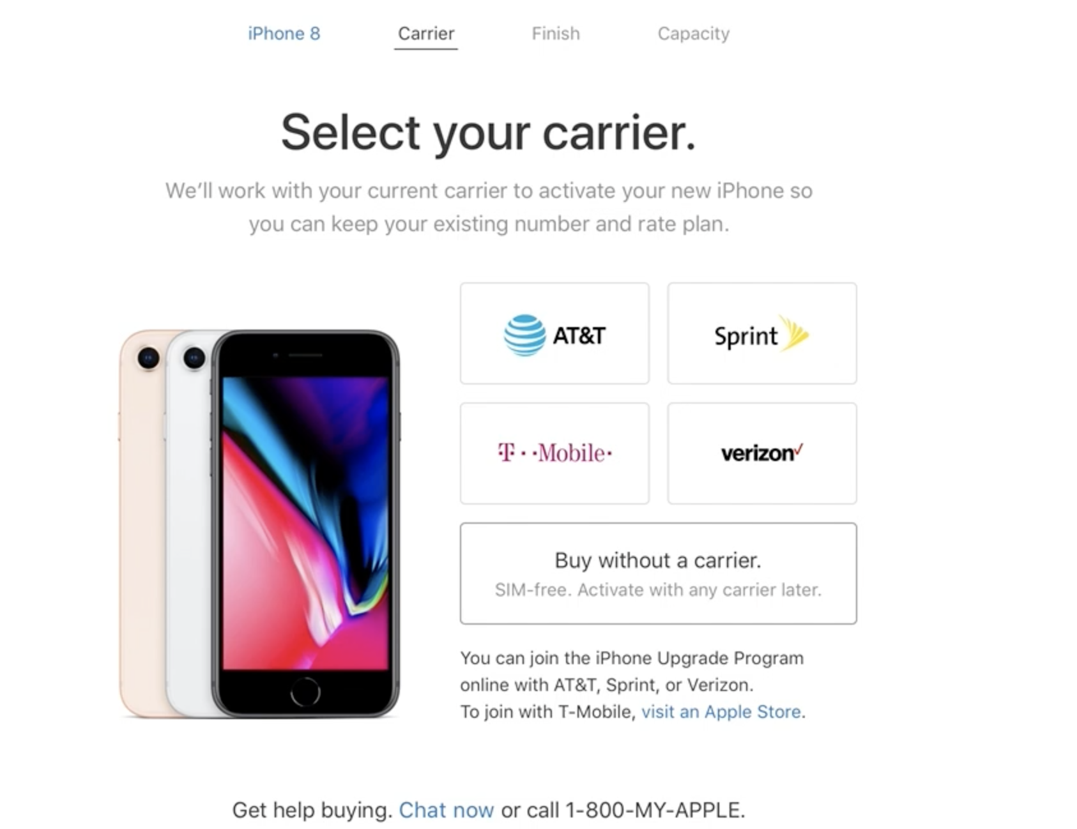This screenshot has width=1077, height=829.
Task: Start a chat via Chat now link
Action: [x=446, y=810]
